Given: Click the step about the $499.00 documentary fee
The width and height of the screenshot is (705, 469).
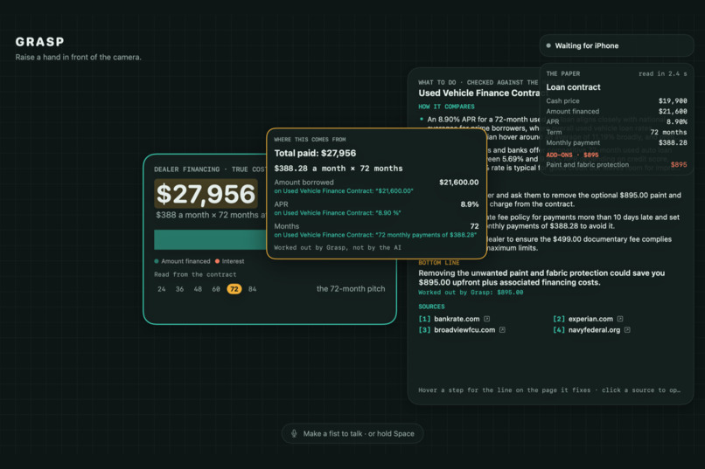Looking at the screenshot, I should pos(580,244).
